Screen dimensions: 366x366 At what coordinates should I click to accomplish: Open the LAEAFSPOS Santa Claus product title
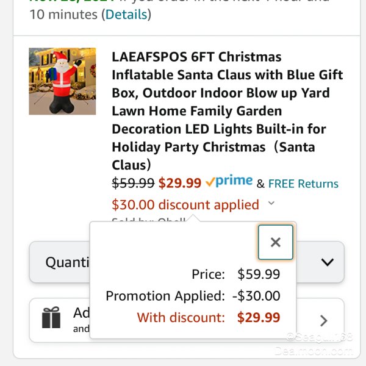(x=228, y=111)
